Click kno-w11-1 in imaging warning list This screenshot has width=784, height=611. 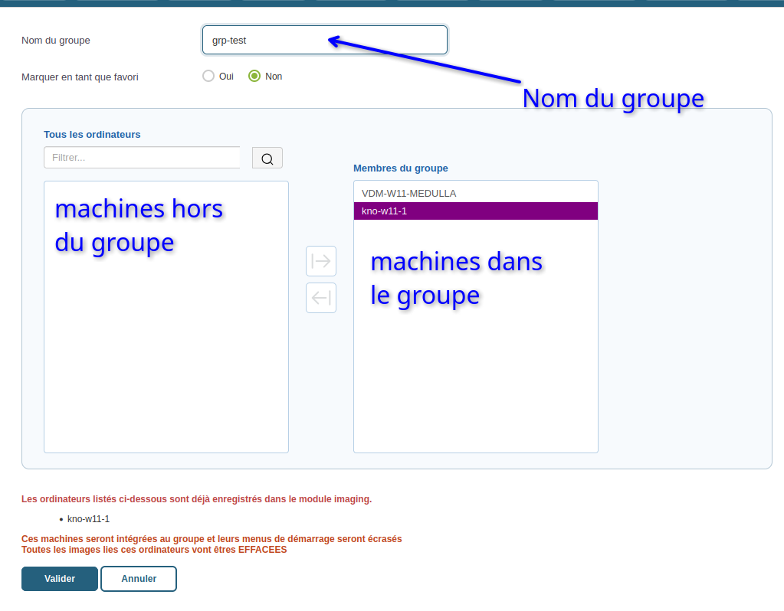(88, 519)
